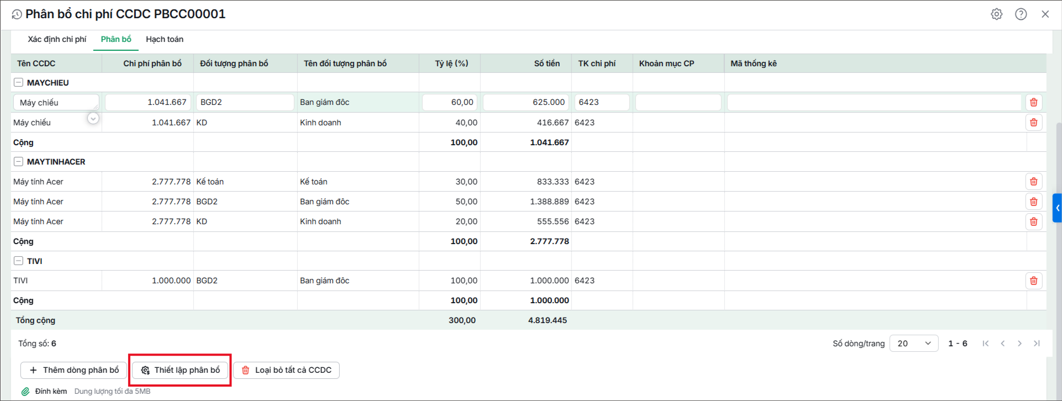Collapse the MAYTINHACER group

(x=18, y=162)
